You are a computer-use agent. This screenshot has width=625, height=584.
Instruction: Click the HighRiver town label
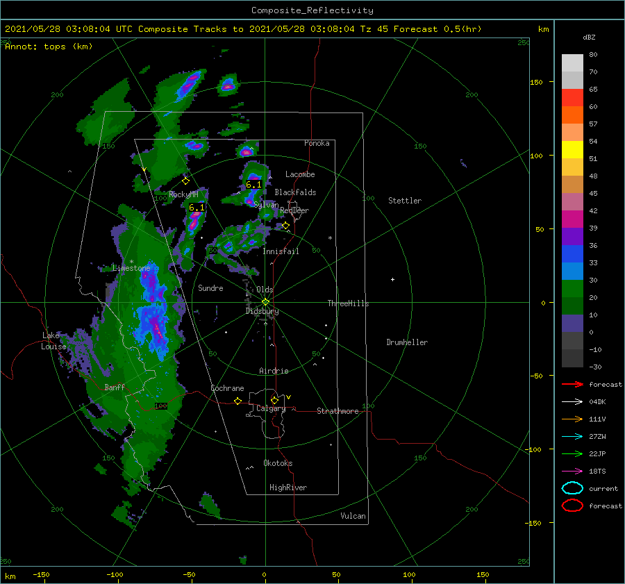[288, 487]
